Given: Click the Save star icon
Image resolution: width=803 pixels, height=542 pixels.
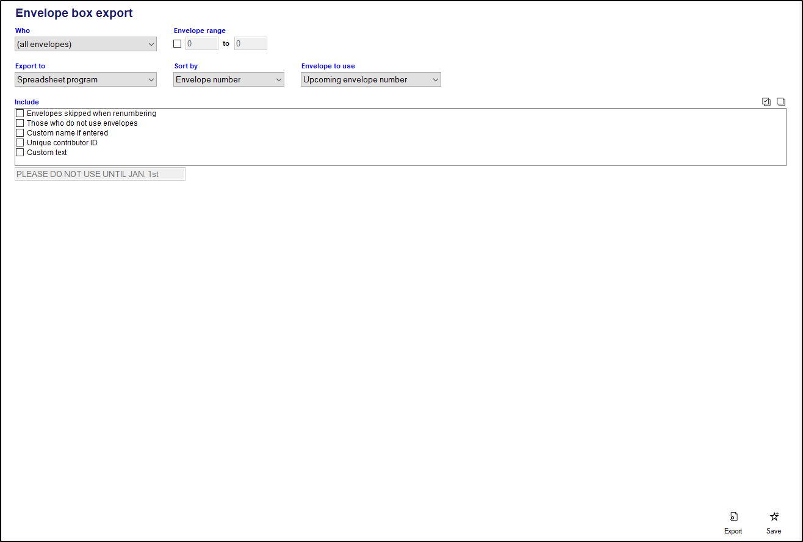Looking at the screenshot, I should tap(774, 516).
